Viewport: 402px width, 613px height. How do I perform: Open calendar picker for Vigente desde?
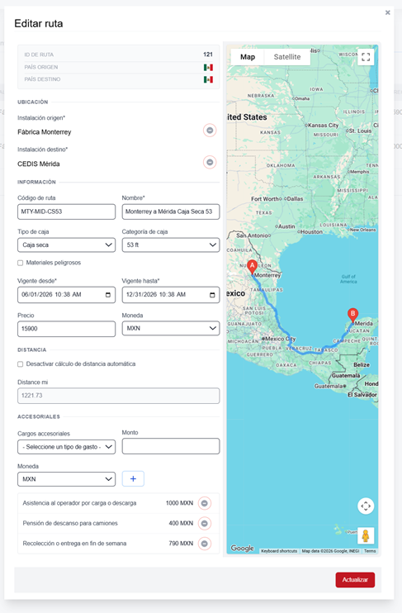(108, 295)
